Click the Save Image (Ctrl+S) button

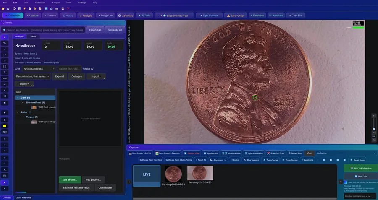click(140, 153)
